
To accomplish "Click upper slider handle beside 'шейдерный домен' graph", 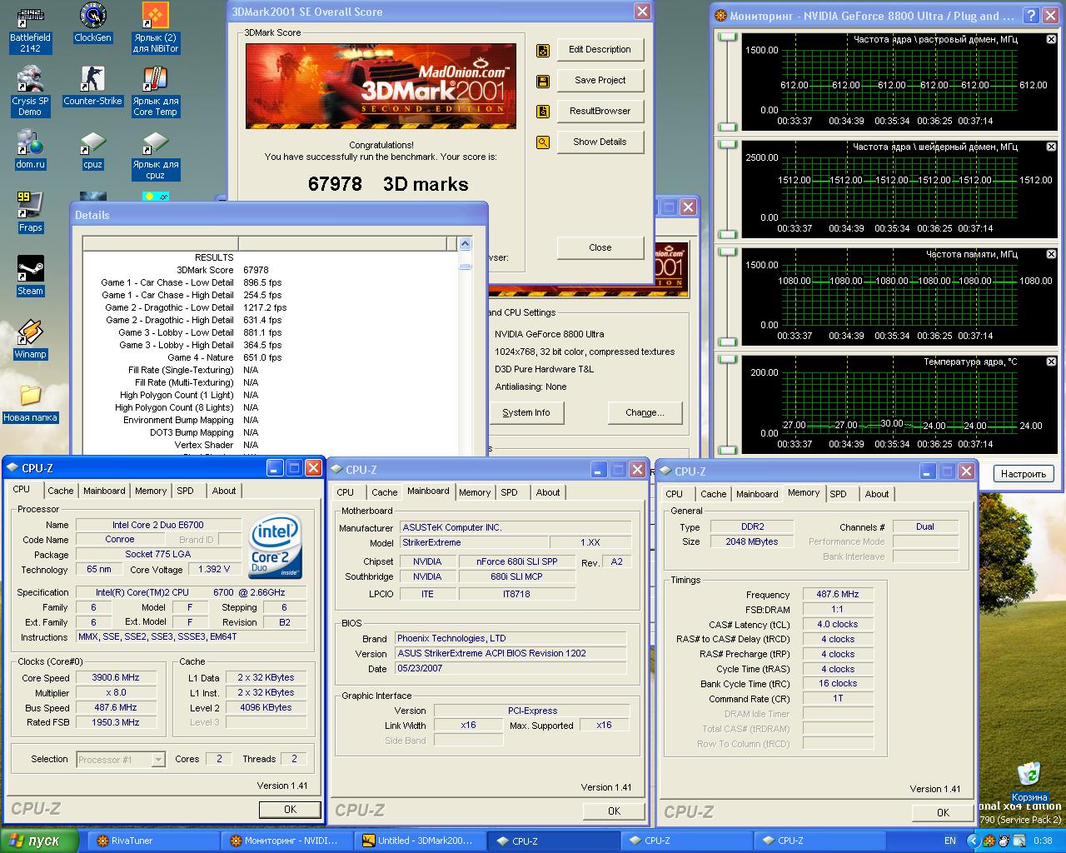I will pos(728,145).
